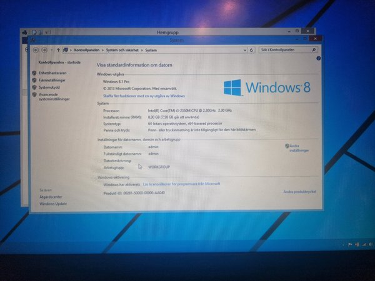Open Systemskydd from the left sidebar

pyautogui.click(x=50, y=87)
